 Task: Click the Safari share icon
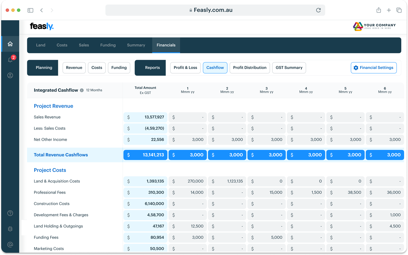(x=378, y=10)
